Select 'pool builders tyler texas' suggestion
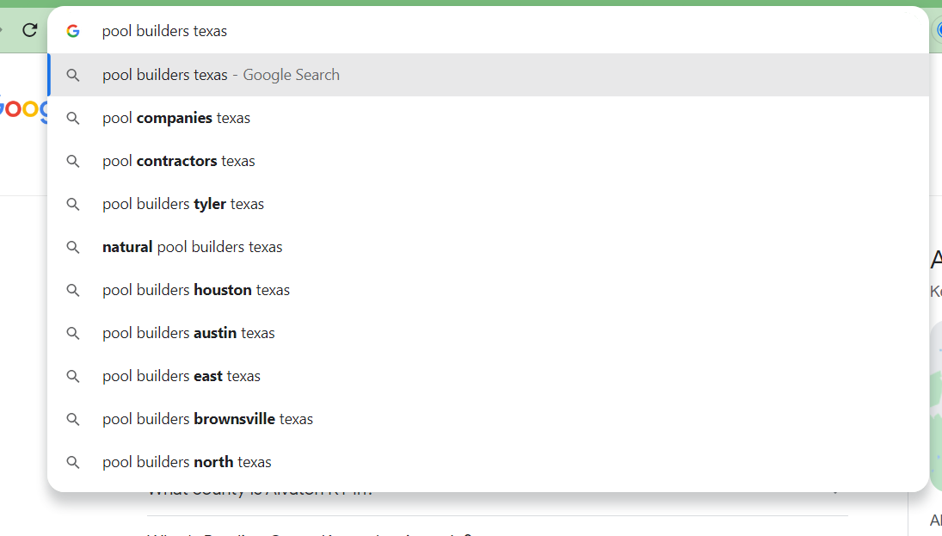 click(489, 204)
